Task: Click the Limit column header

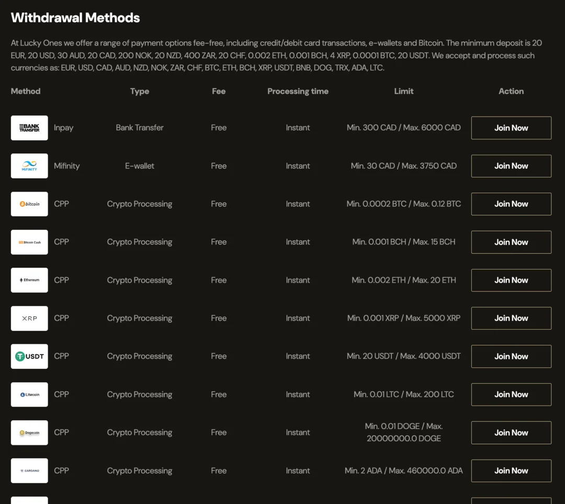Action: coord(403,91)
